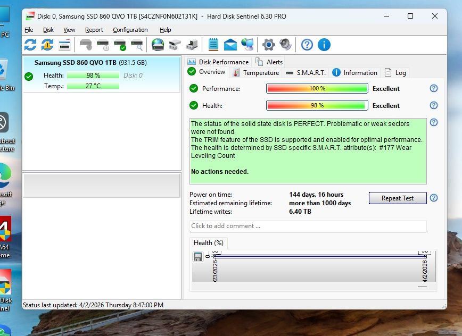Screen dimensions: 462x336
Task: Click the computer tower with blocks icon
Action: coord(192,45)
